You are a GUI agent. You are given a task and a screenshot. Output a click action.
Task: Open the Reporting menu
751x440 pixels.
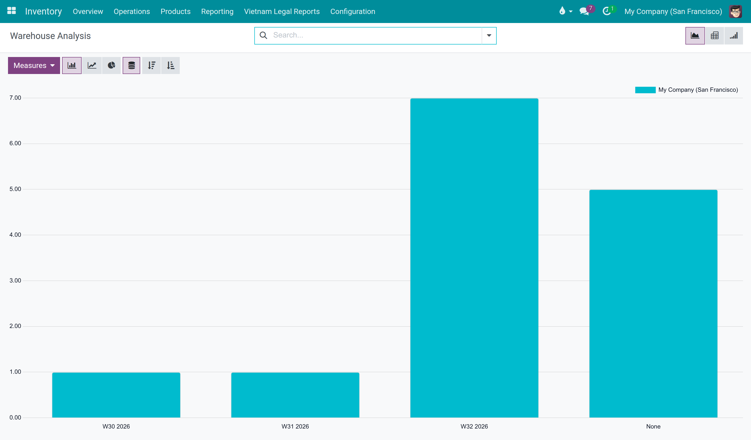217,11
